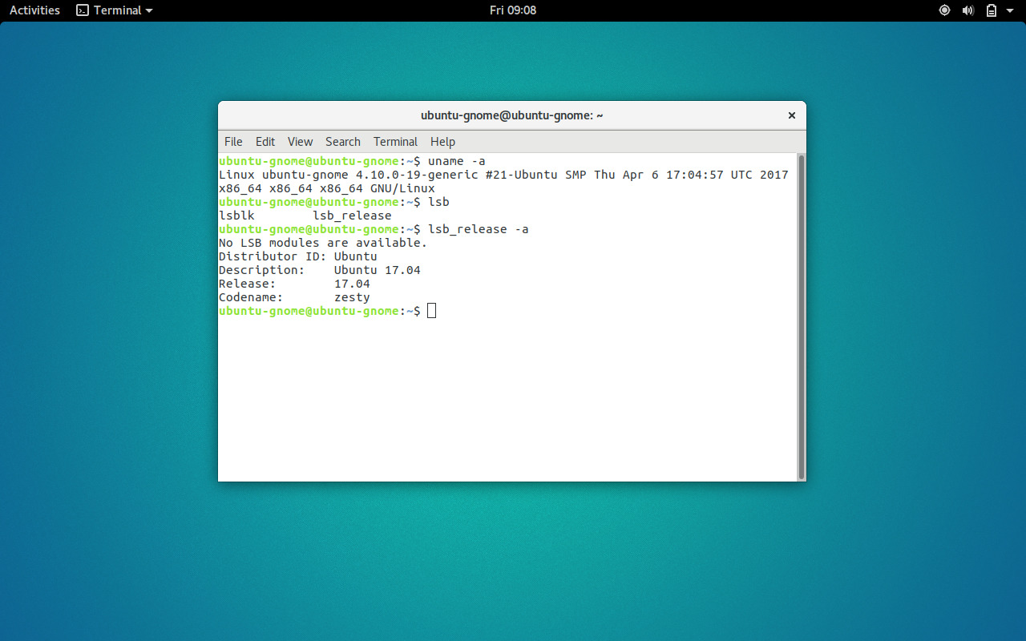Image resolution: width=1026 pixels, height=641 pixels.
Task: Click the volume icon in the top bar
Action: coord(967,10)
